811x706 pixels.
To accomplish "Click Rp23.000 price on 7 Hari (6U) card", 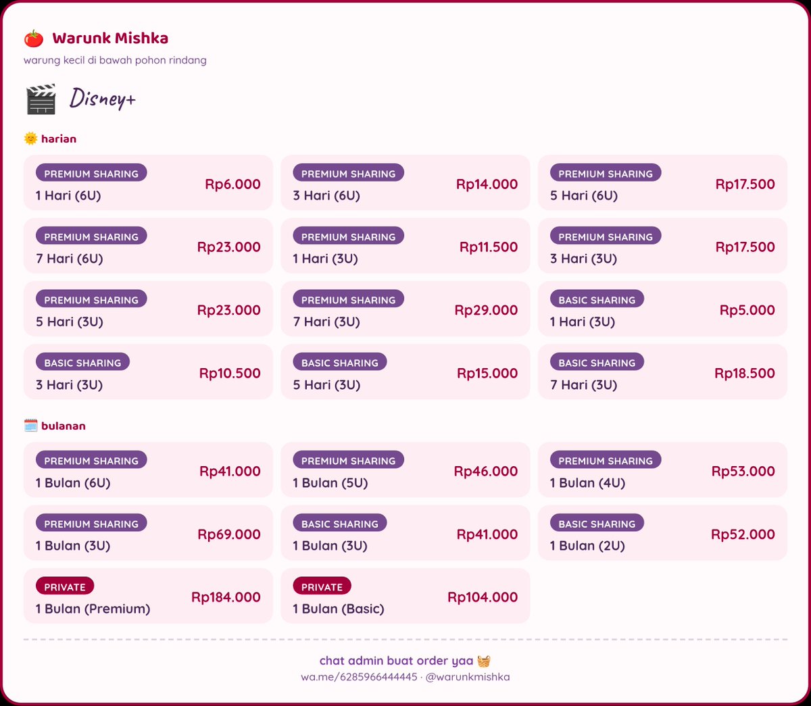I will tap(228, 247).
